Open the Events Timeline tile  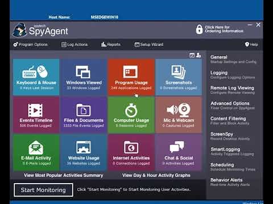[x=36, y=114]
